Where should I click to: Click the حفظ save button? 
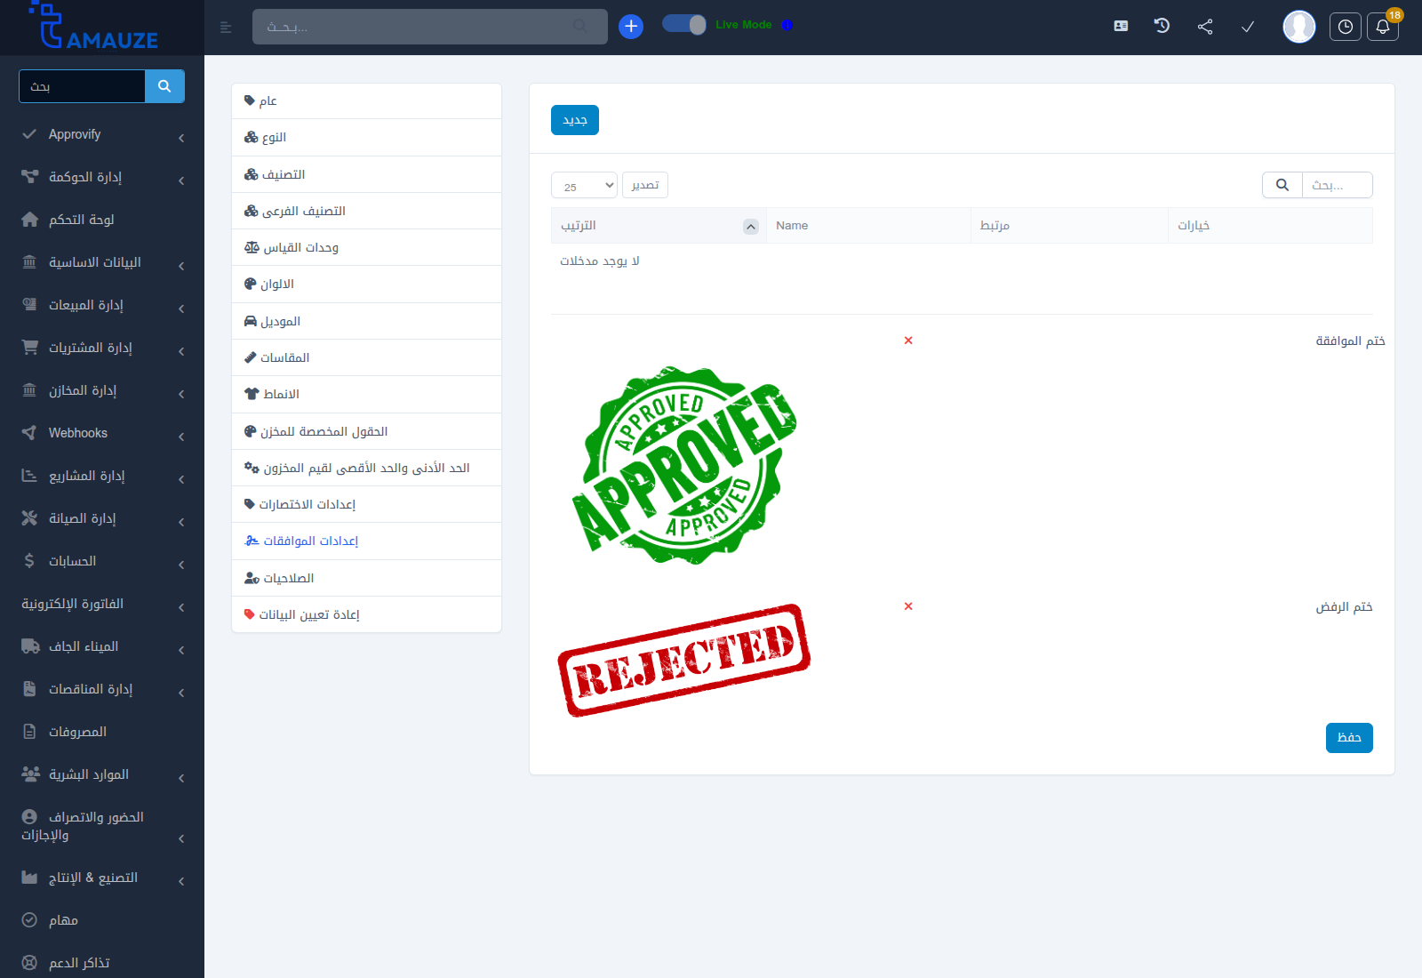1349,738
